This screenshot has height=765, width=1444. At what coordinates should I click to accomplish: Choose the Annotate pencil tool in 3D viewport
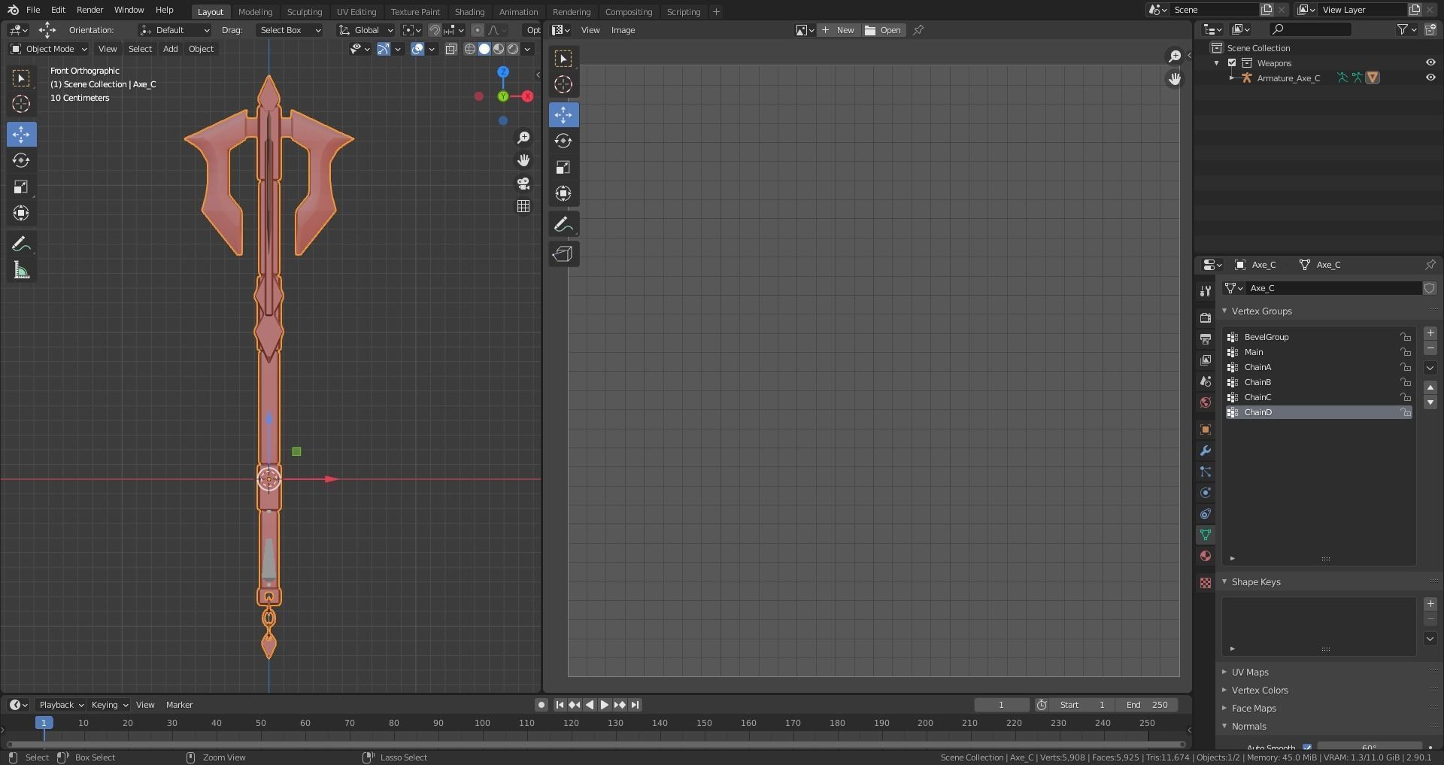(21, 244)
